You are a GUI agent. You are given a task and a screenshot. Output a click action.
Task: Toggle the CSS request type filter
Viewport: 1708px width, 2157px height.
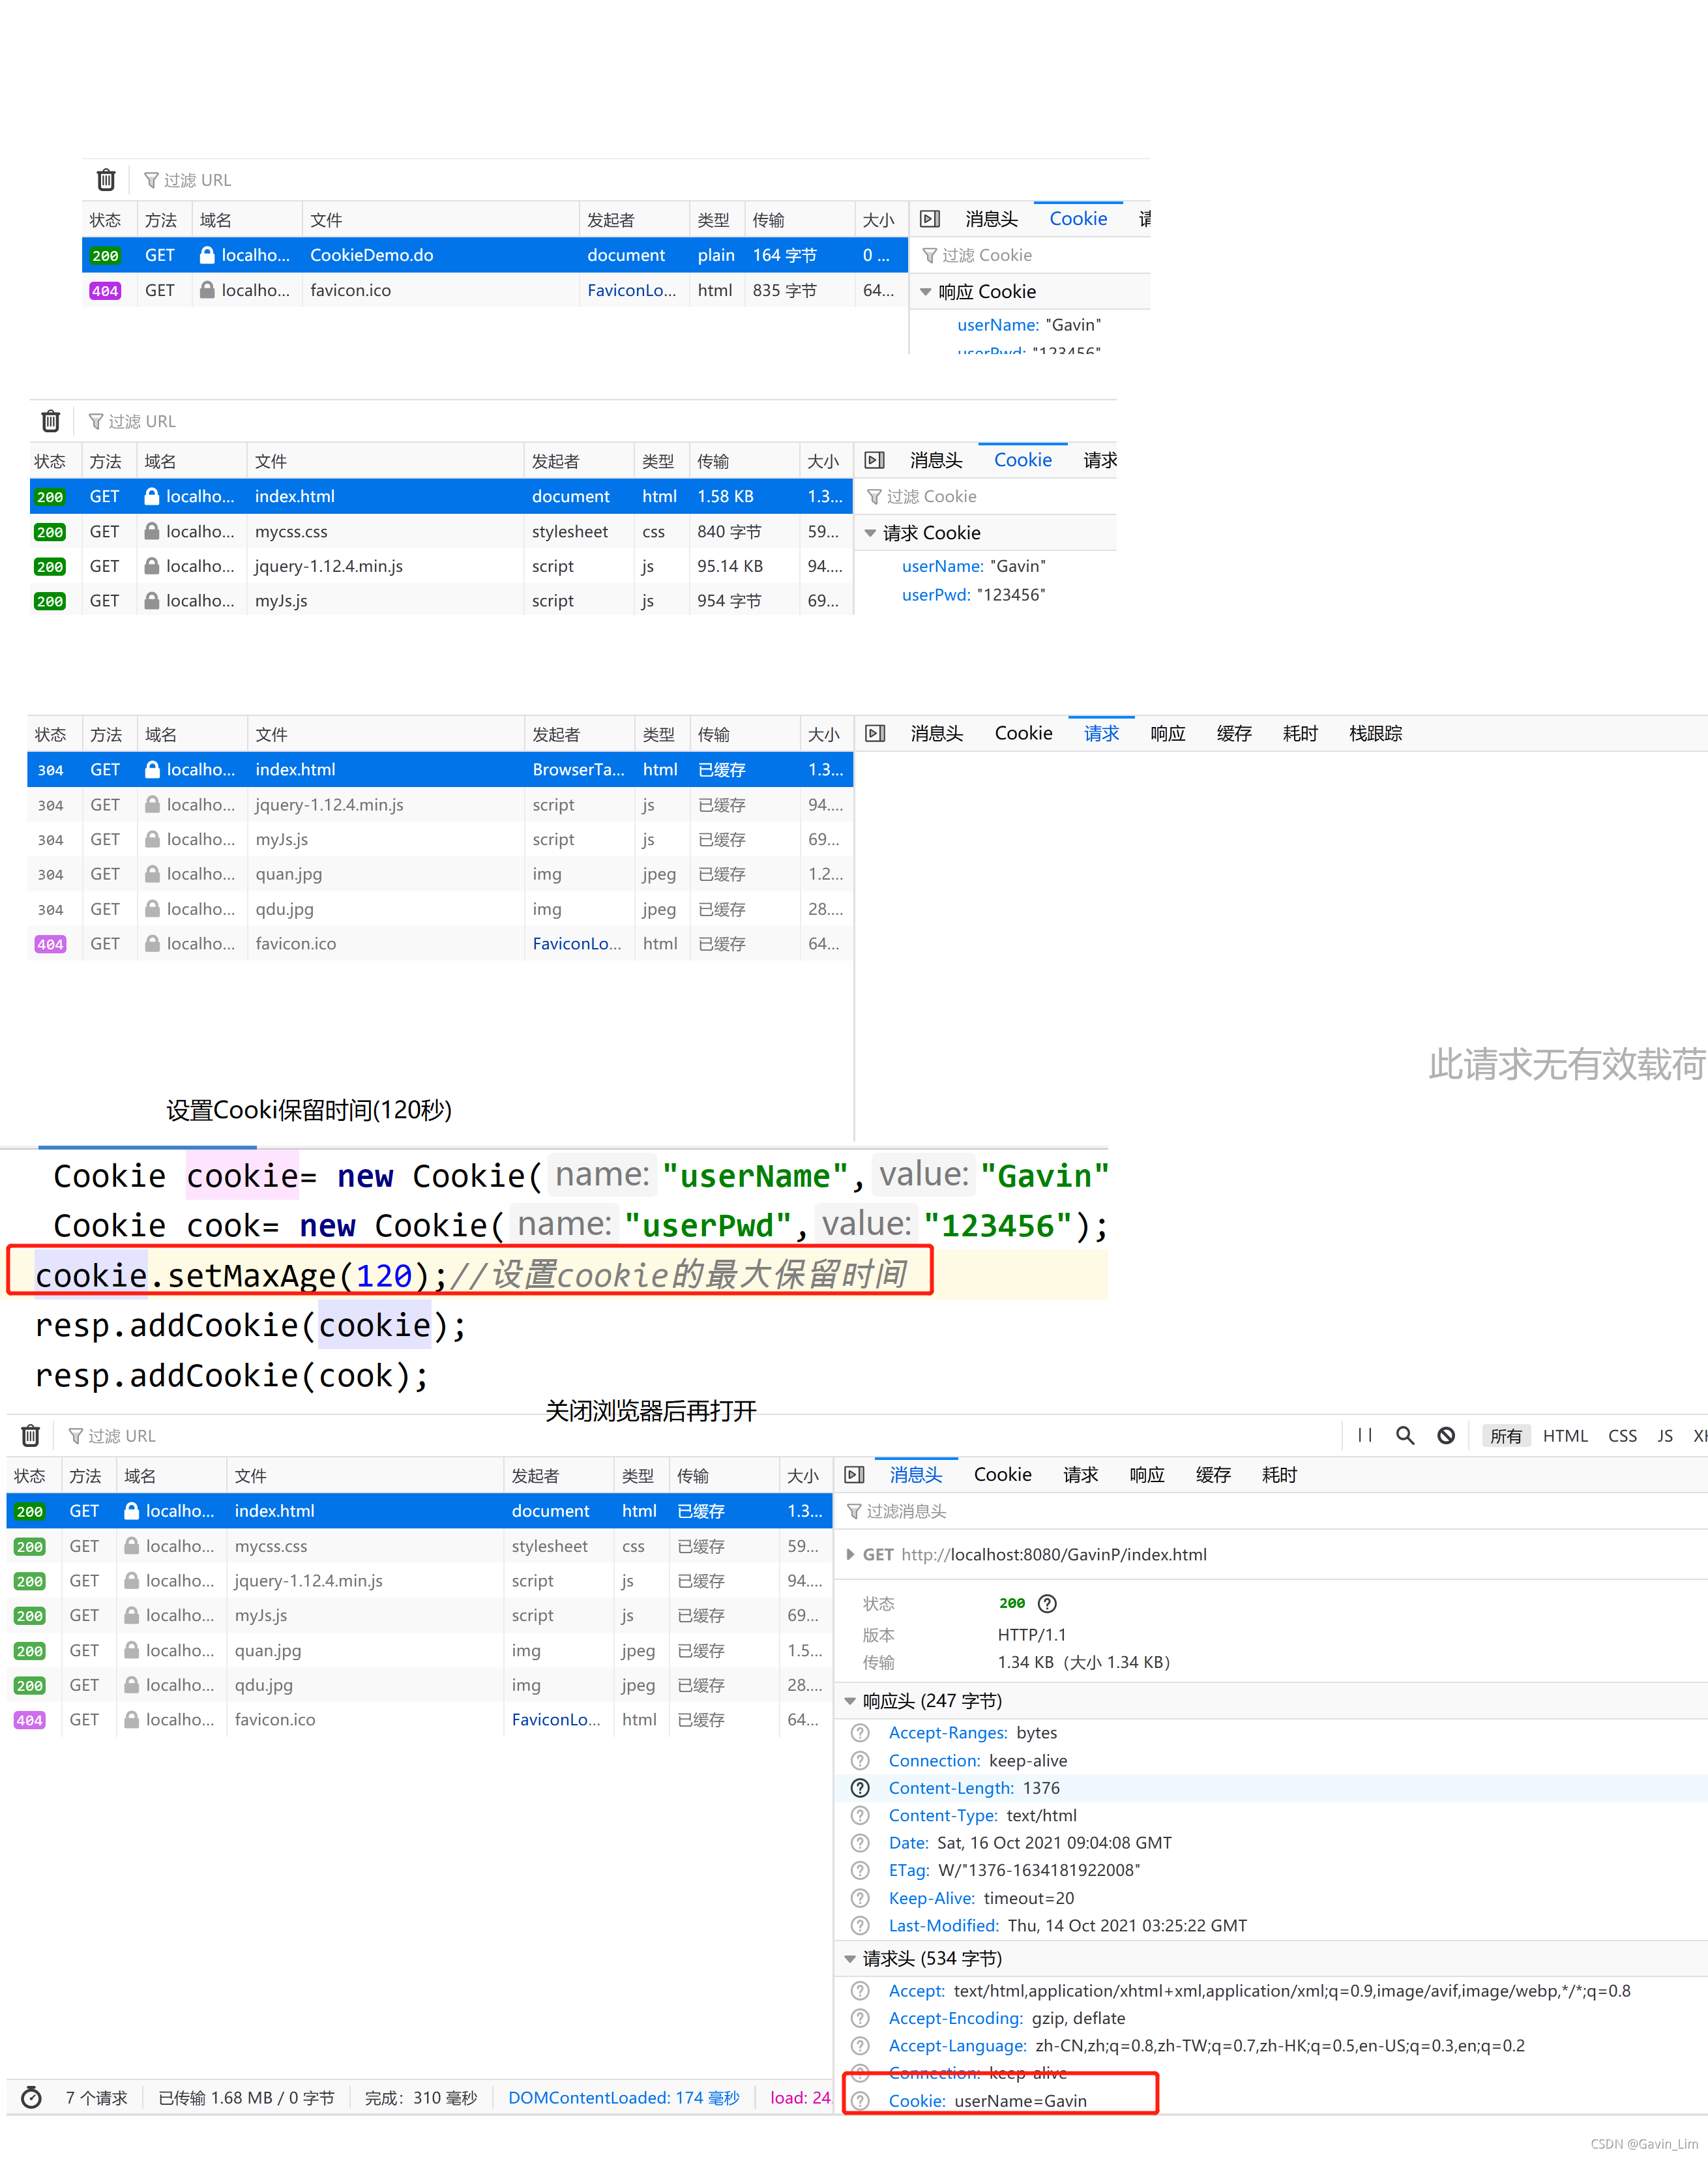click(1622, 1435)
